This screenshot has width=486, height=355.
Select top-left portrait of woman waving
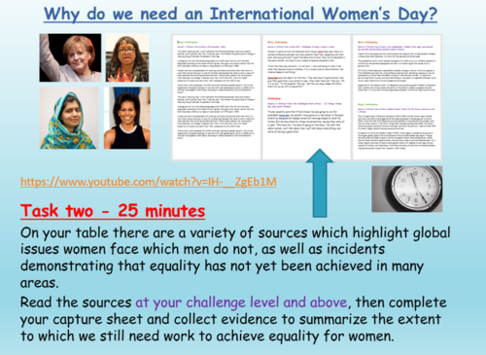click(x=70, y=57)
